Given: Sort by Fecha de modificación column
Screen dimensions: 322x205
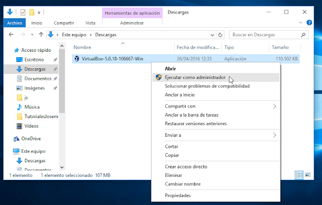Looking at the screenshot, I should 198,47.
